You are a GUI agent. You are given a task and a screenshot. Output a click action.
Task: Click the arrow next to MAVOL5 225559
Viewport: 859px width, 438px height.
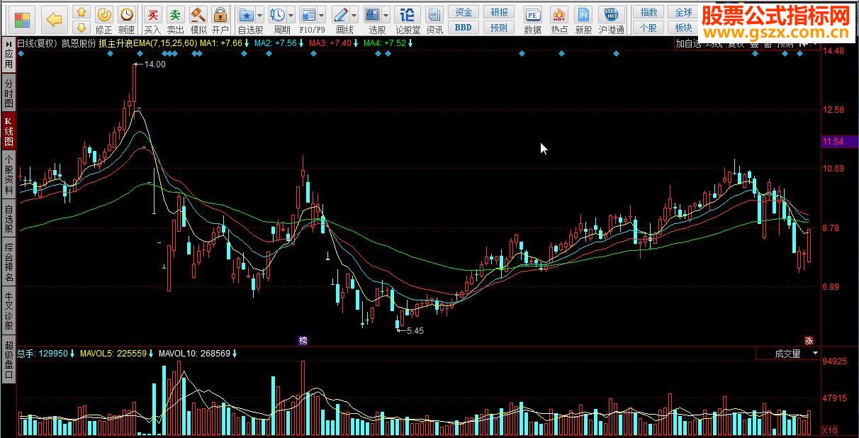pyautogui.click(x=151, y=353)
